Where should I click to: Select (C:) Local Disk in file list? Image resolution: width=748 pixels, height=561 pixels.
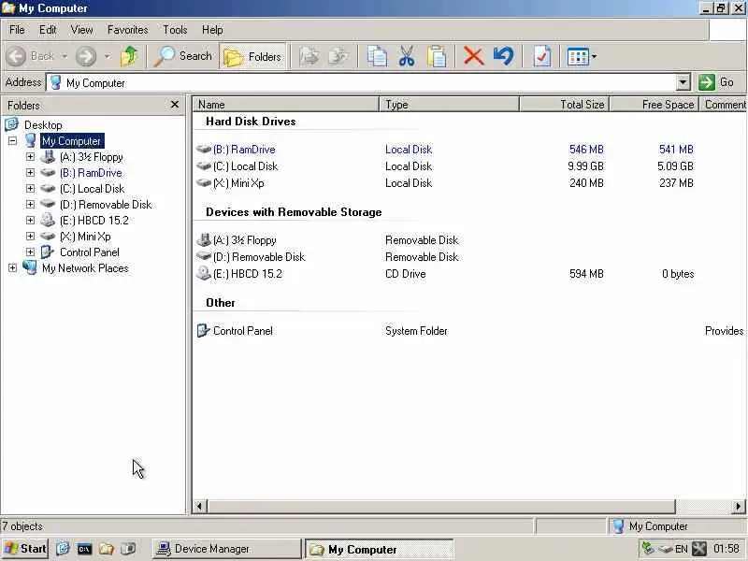[x=245, y=166]
